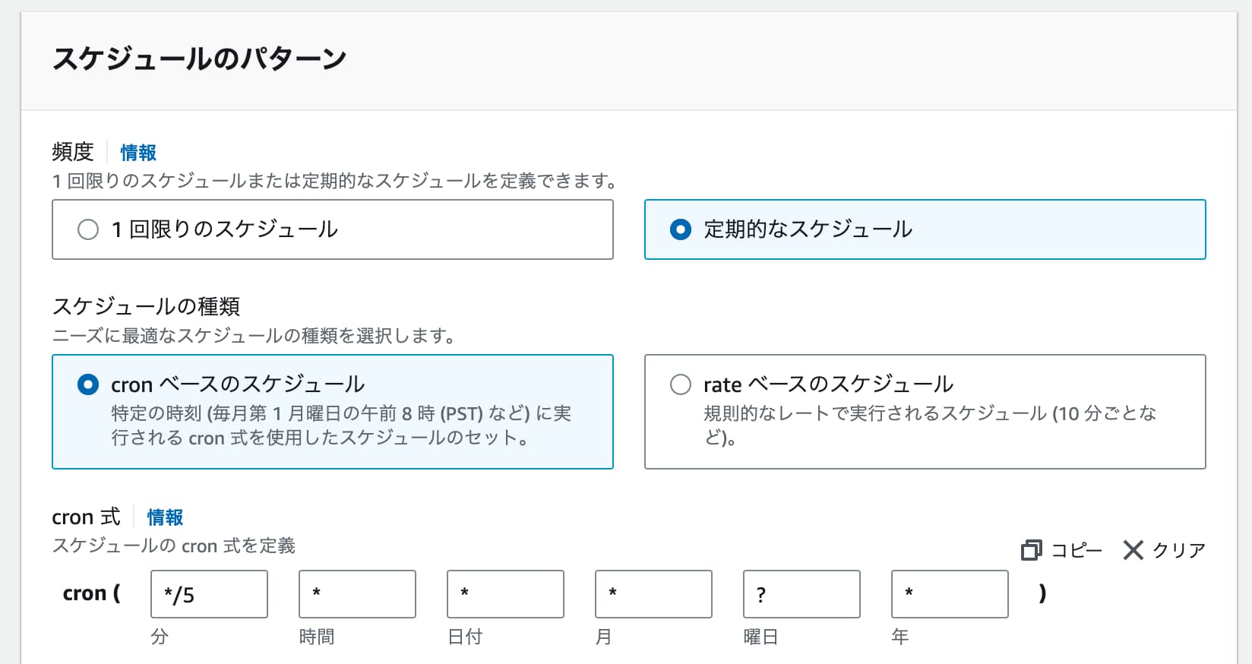Click the スケジュールの cron 式を定義 helper text
The width and height of the screenshot is (1252, 664).
click(174, 546)
